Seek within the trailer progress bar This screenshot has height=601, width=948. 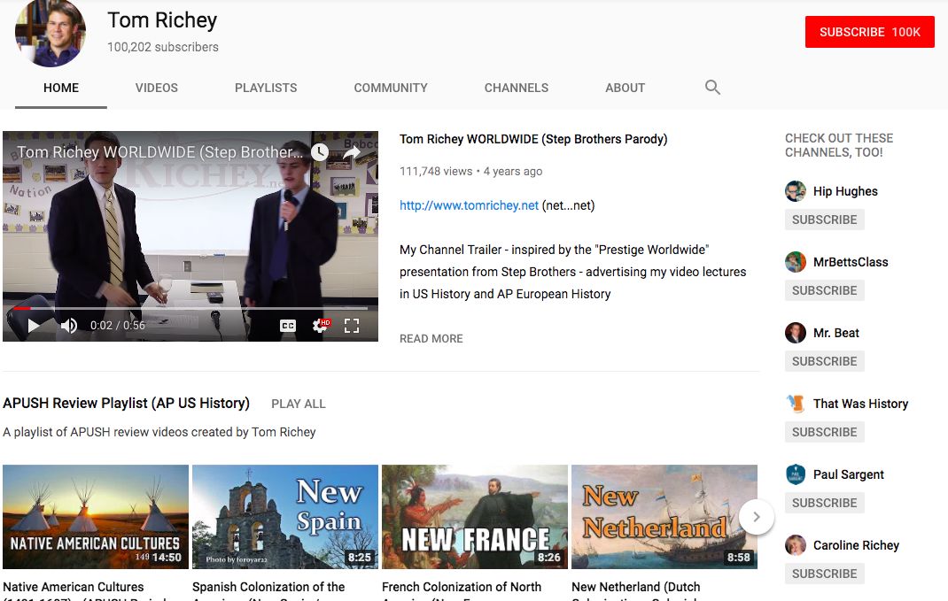click(190, 308)
